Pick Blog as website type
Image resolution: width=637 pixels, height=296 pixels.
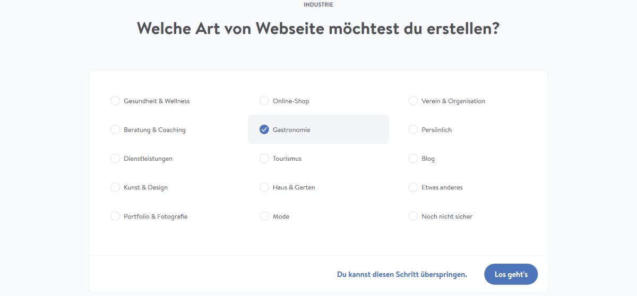click(413, 159)
